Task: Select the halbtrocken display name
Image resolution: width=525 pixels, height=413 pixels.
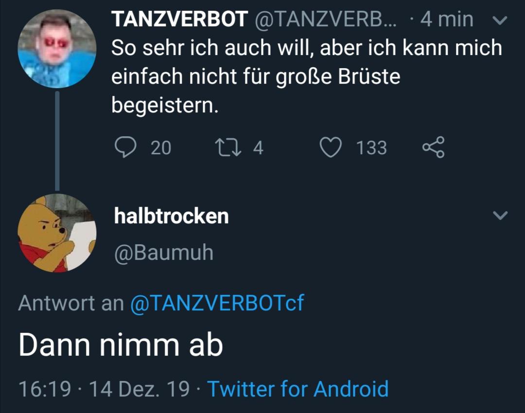Action: [x=171, y=216]
